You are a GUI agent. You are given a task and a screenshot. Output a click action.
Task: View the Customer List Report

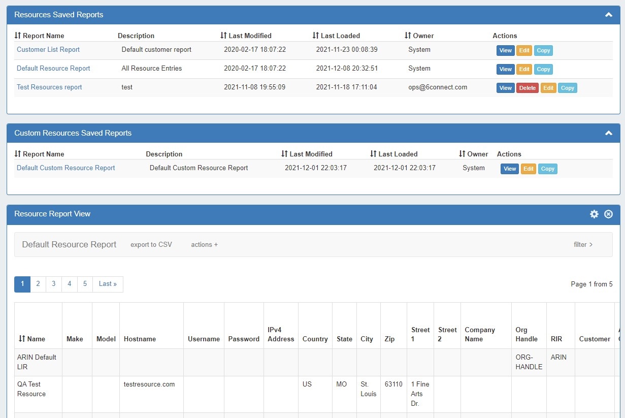point(505,50)
